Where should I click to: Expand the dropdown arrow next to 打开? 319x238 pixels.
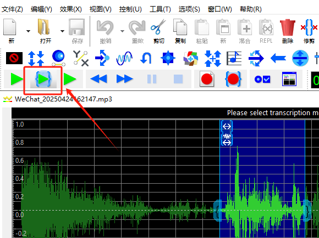(63, 31)
